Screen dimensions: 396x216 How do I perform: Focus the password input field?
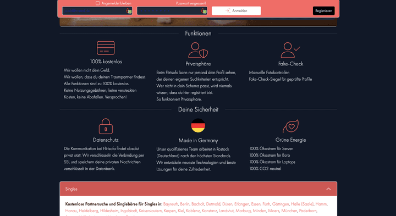point(172,11)
